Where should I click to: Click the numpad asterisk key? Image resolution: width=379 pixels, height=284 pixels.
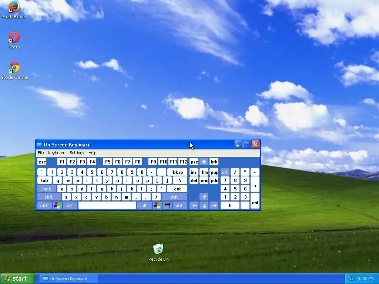tap(245, 172)
